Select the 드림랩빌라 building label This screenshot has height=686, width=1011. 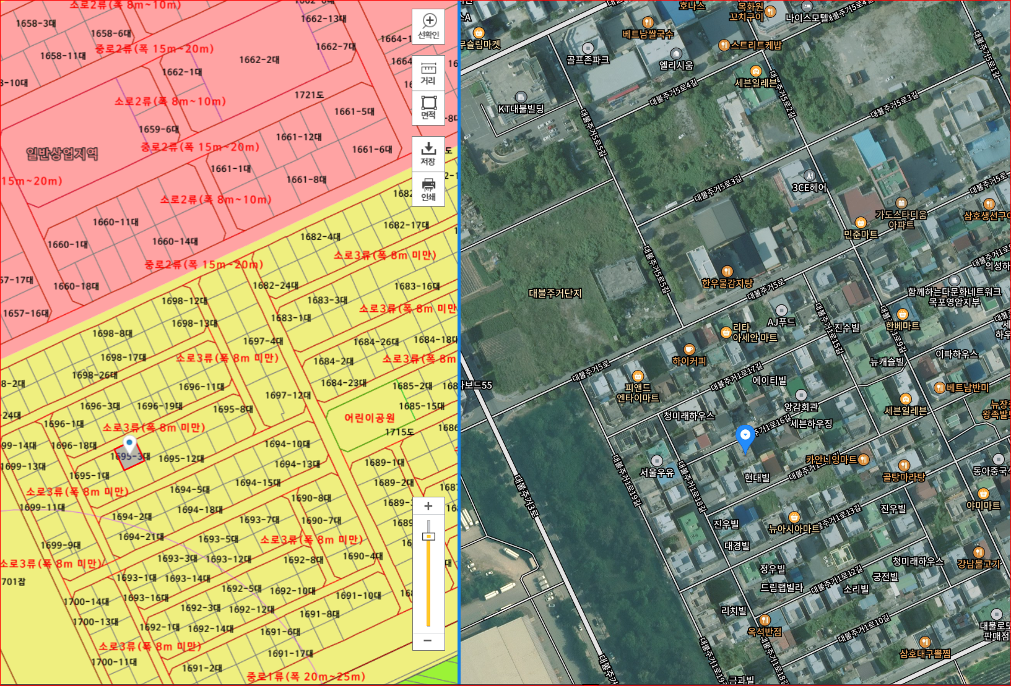coord(782,588)
